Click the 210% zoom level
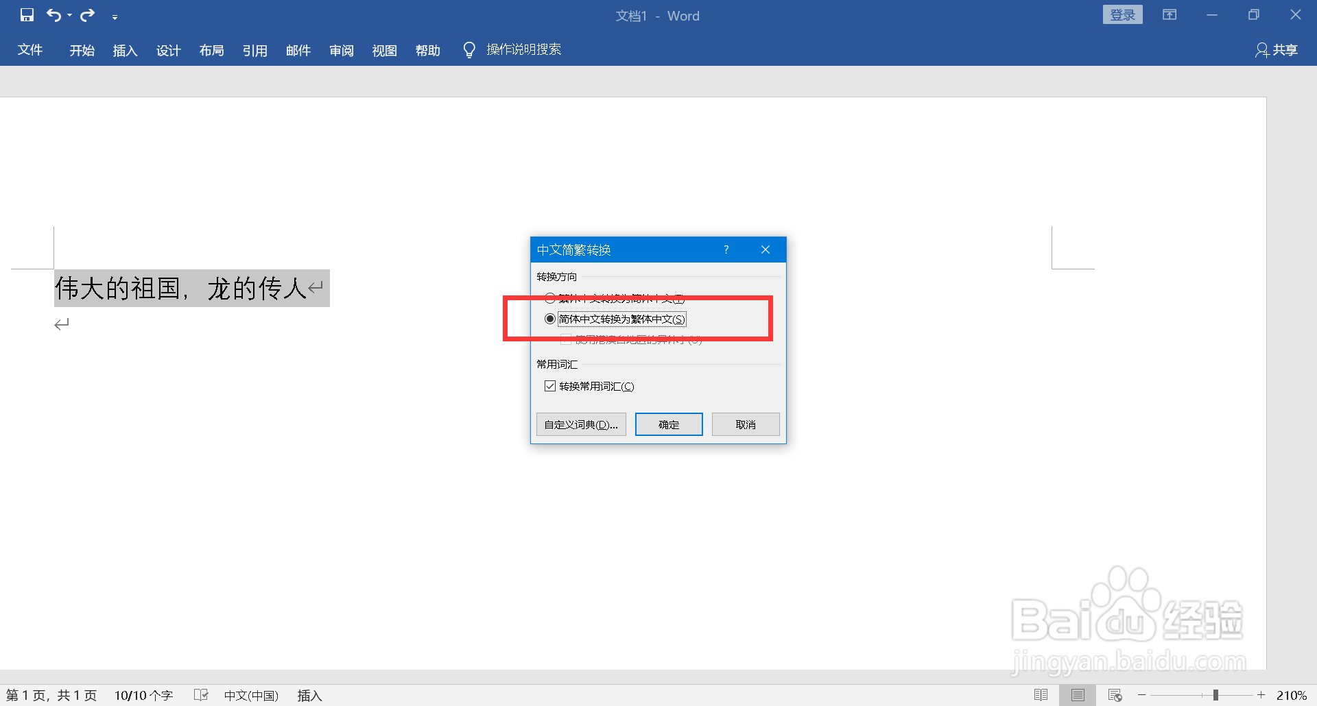 [x=1291, y=695]
